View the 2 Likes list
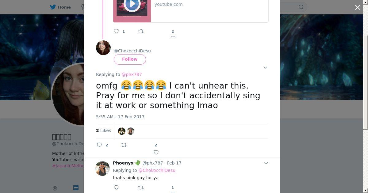Image resolution: width=368 pixels, height=193 pixels. point(103,131)
